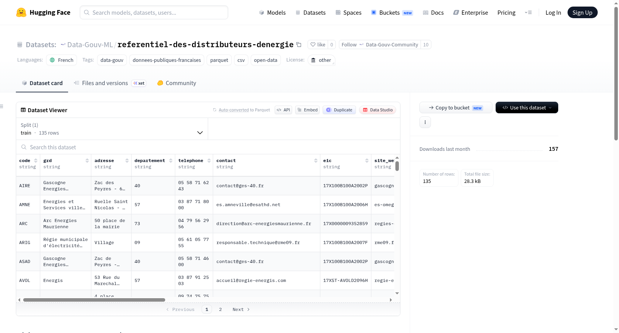
Task: Click the Sign Up button
Action: 582,12
